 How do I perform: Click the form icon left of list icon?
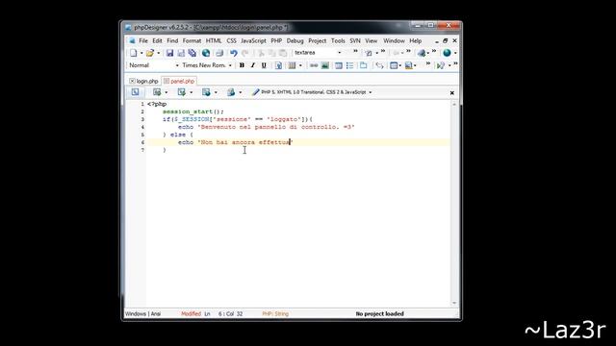[338, 65]
